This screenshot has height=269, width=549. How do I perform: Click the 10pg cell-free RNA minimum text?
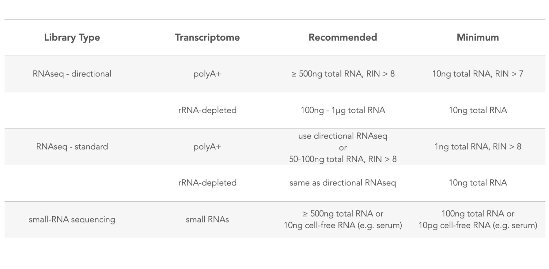[478, 226]
